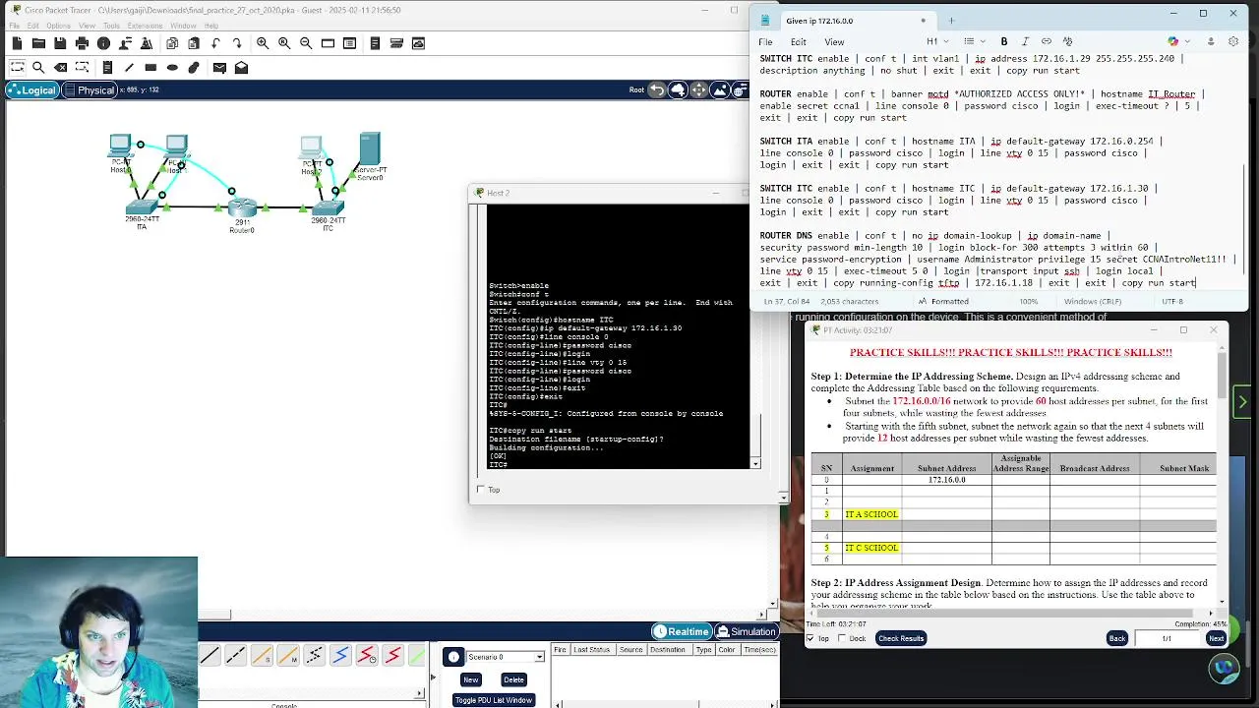
Task: Click the ITA switch in the topology
Action: click(x=142, y=207)
